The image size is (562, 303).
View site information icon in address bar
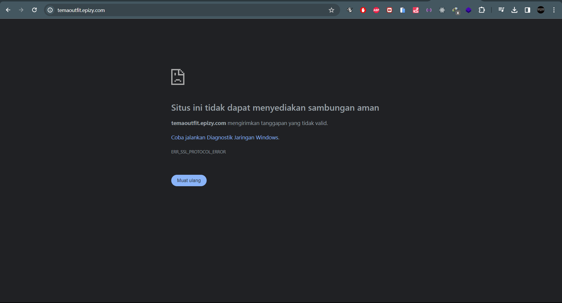pyautogui.click(x=50, y=10)
